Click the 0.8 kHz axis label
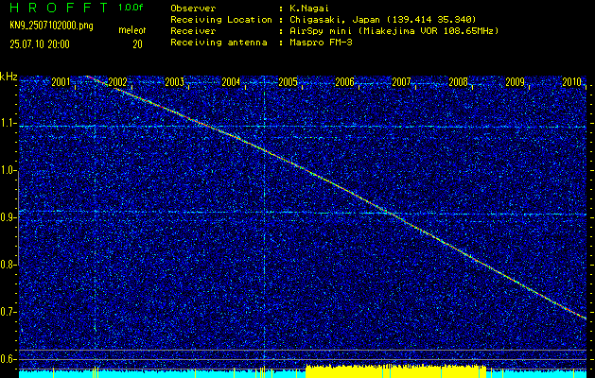 point(8,265)
